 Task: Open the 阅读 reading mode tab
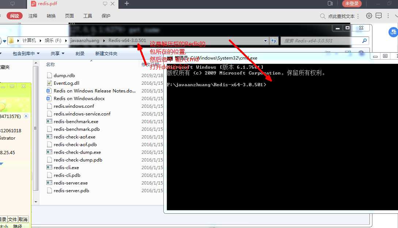tap(15, 16)
